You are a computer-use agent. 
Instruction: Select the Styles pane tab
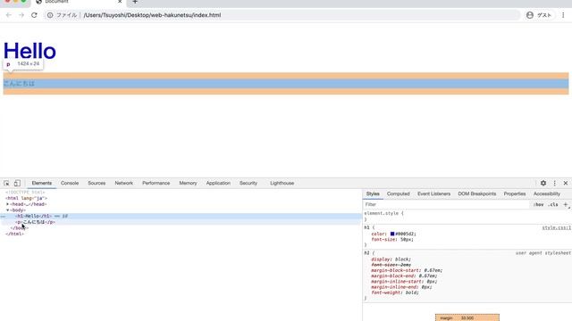coord(373,194)
